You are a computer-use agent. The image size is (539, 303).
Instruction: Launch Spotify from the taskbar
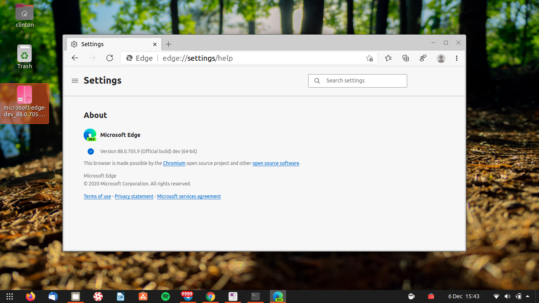pos(165,296)
